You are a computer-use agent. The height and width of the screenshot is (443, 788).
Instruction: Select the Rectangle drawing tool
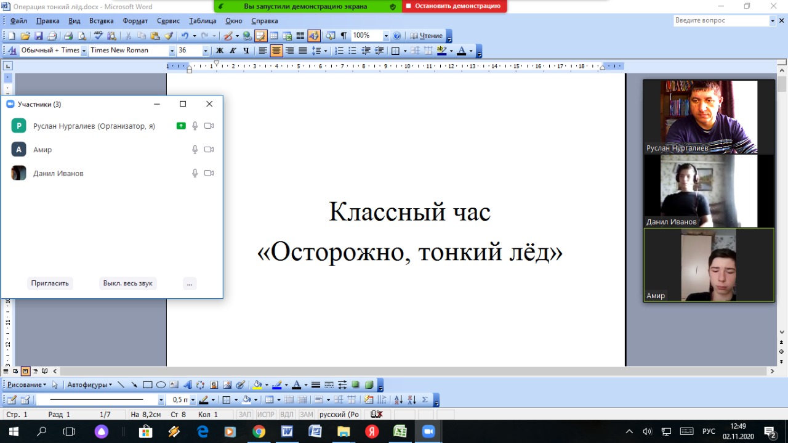147,385
